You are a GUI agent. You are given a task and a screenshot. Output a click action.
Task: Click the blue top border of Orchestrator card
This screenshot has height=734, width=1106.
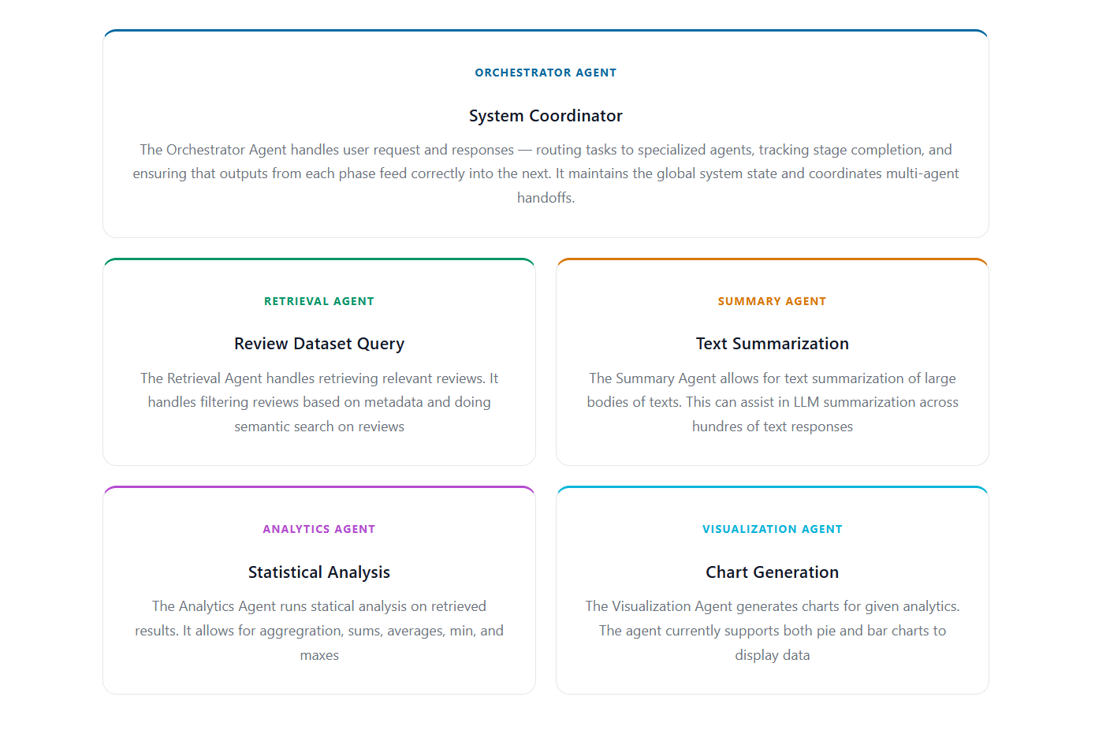pos(546,31)
